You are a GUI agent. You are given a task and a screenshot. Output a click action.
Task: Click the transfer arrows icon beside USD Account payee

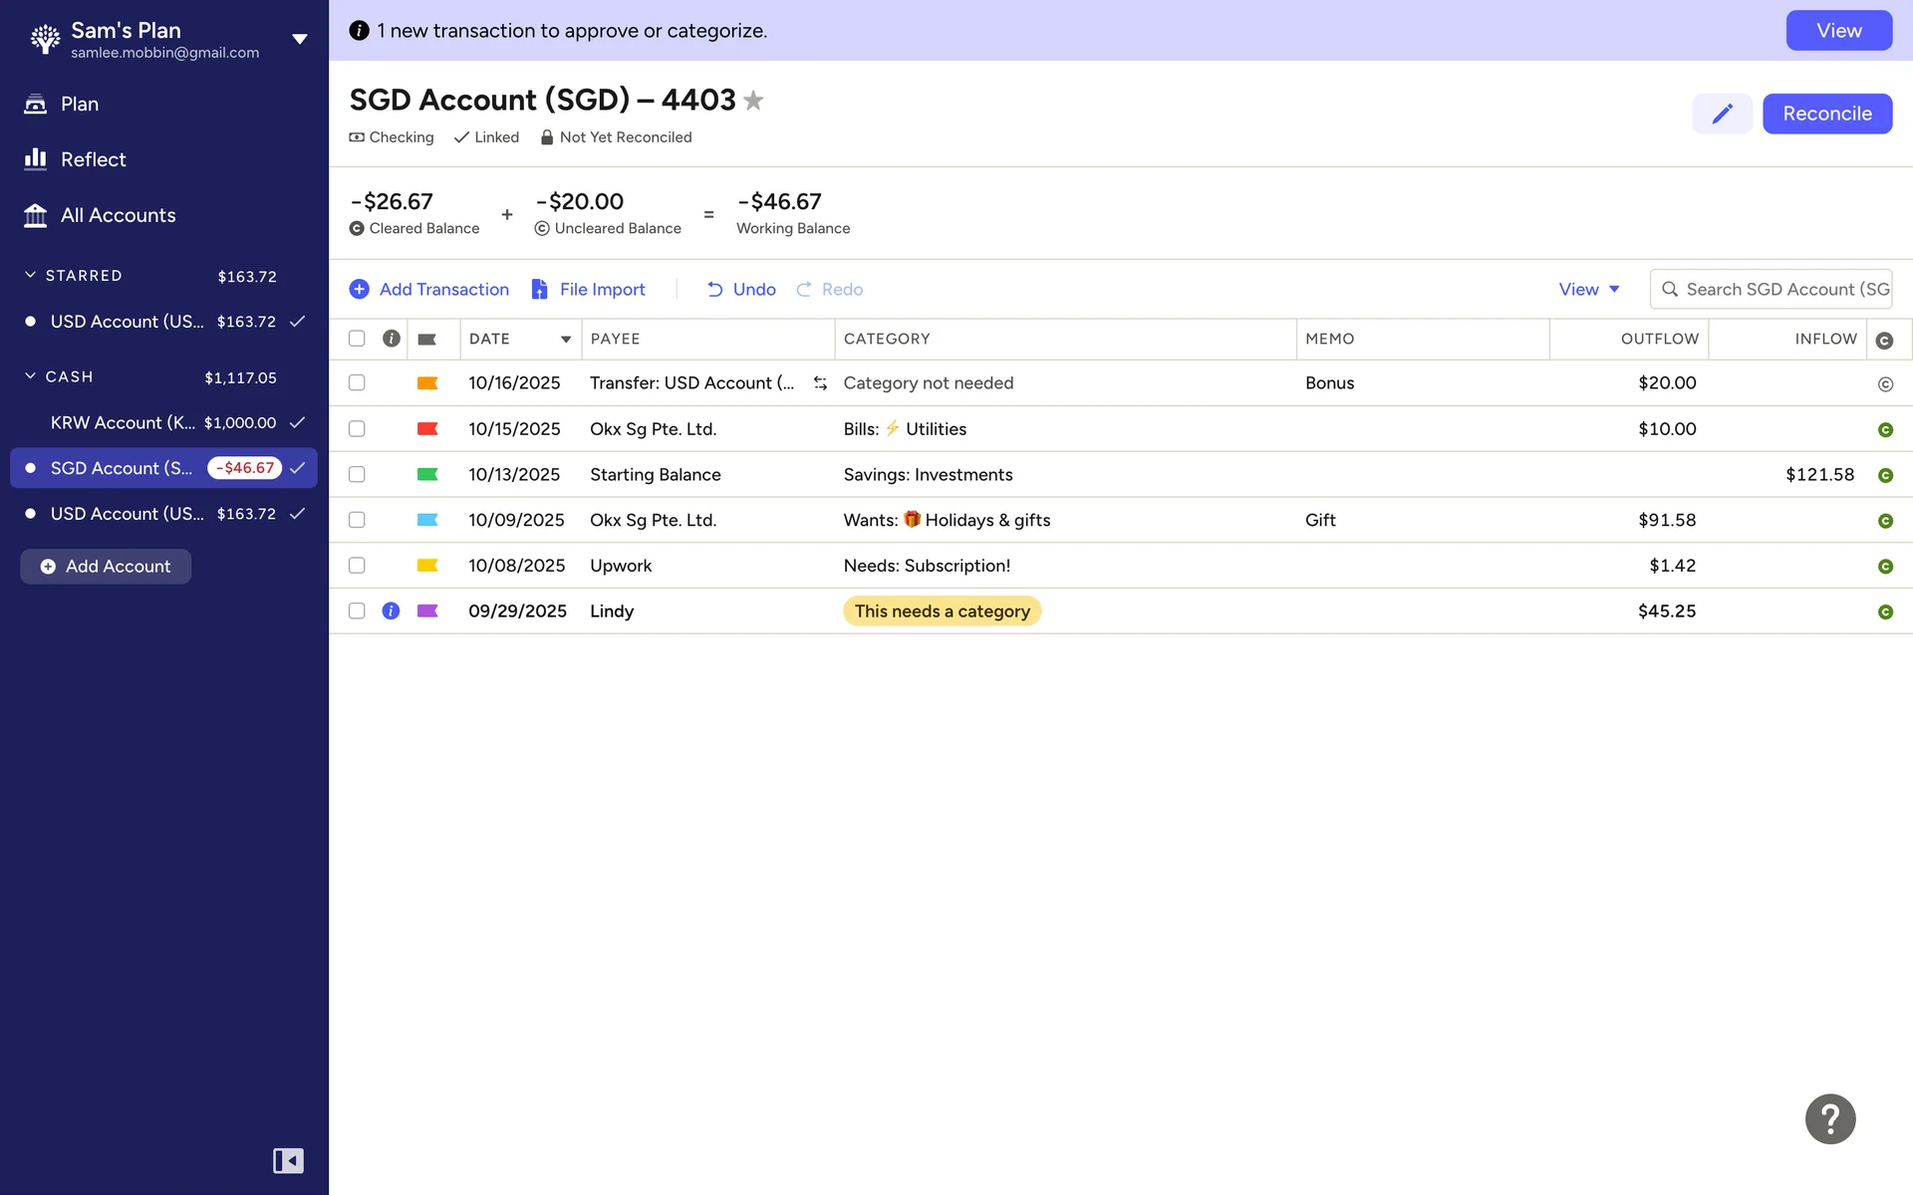coord(820,383)
